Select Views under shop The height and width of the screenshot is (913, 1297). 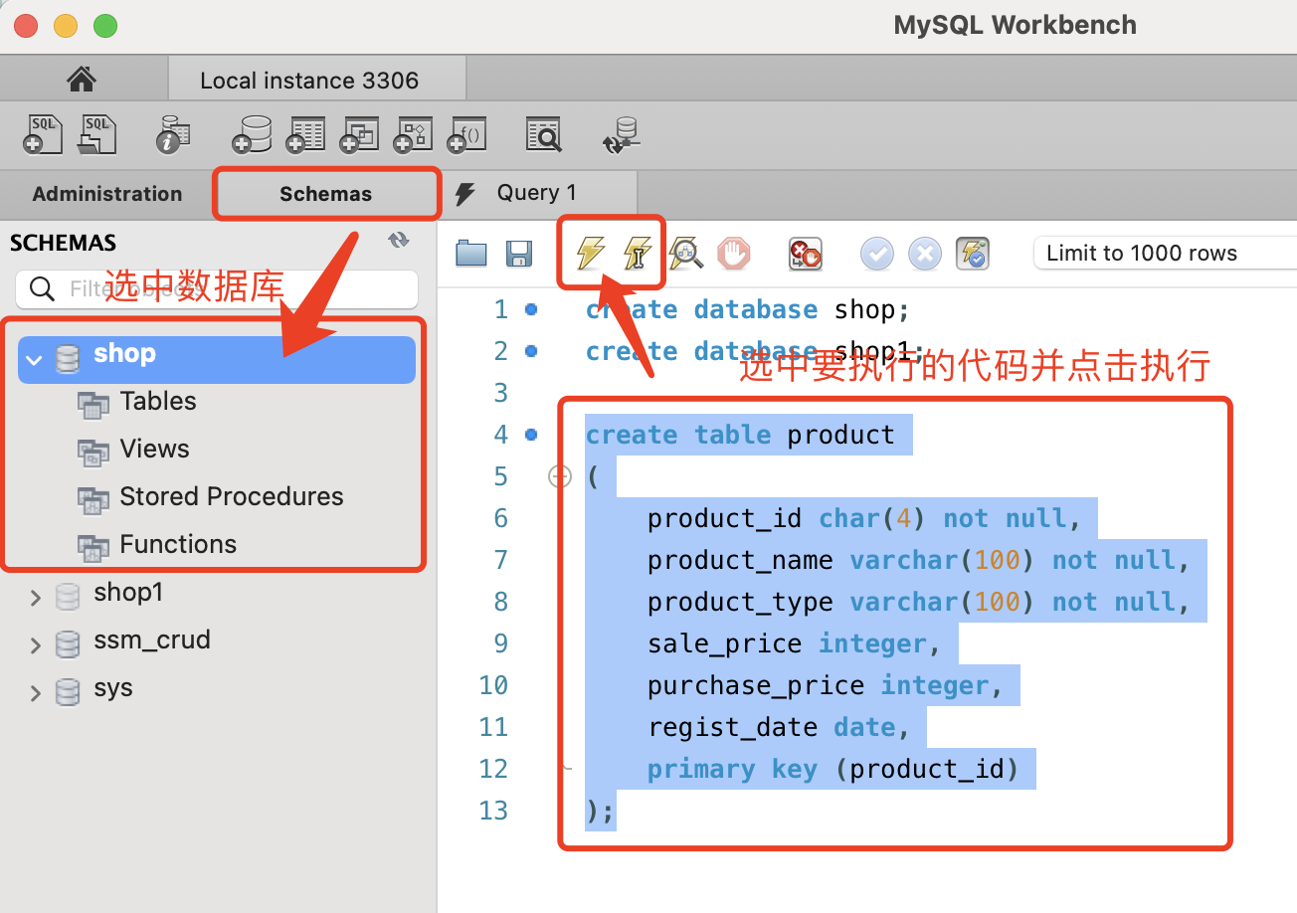point(154,449)
